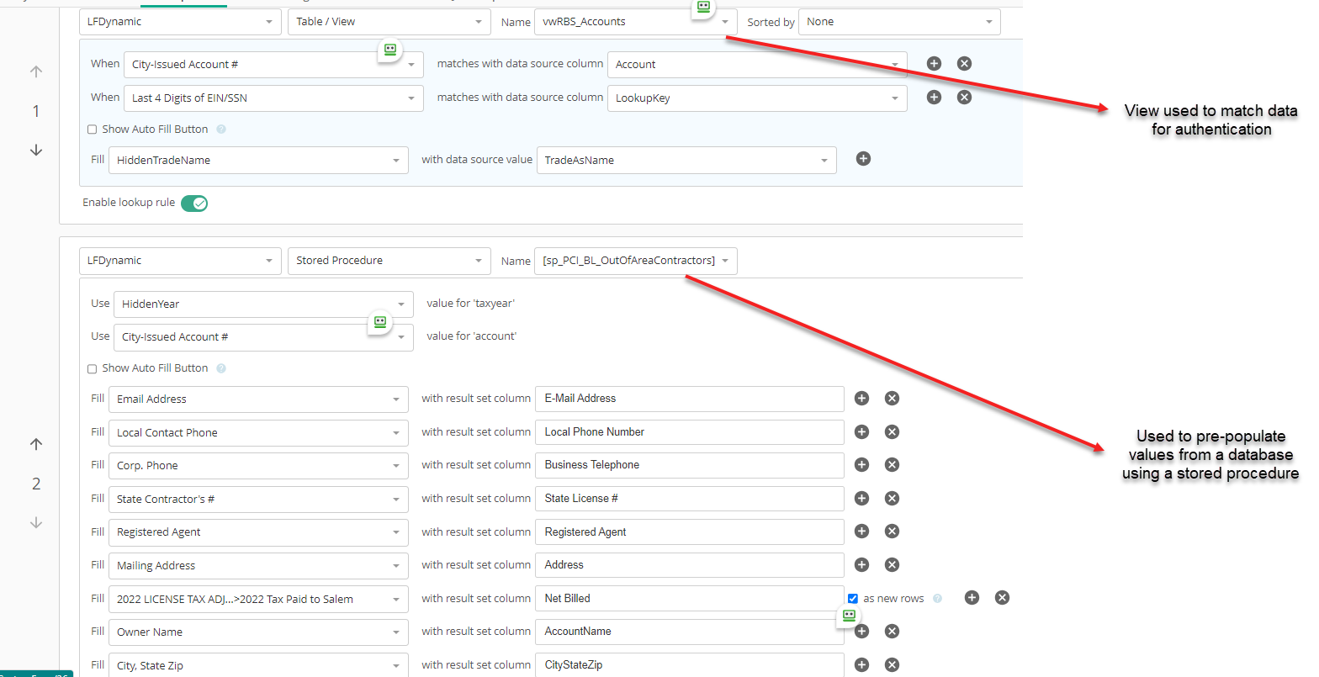Image resolution: width=1319 pixels, height=677 pixels.
Task: Move lookup rule 2 up
Action: tap(36, 444)
